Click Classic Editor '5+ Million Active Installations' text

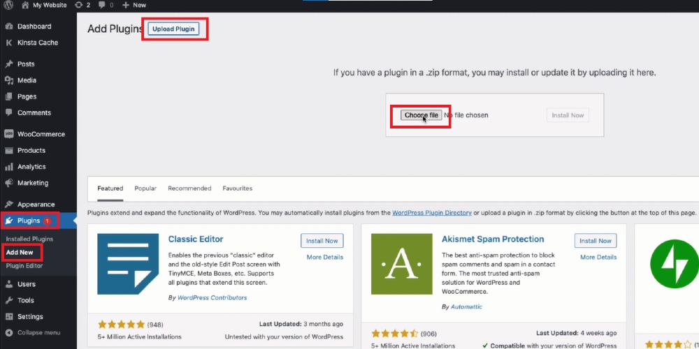click(x=140, y=337)
